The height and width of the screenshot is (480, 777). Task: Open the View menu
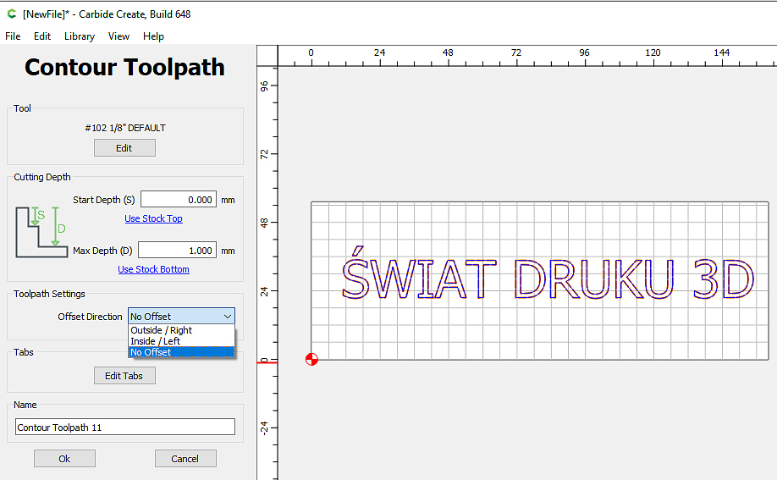click(119, 36)
